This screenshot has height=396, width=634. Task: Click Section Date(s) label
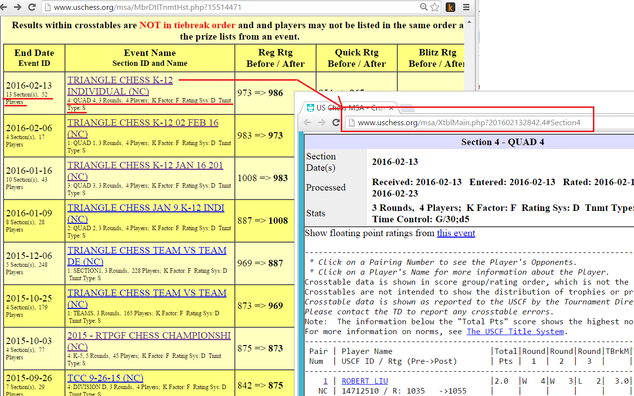[x=321, y=162]
